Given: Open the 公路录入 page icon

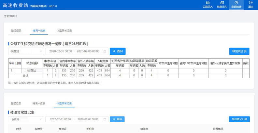Looking at the screenshot, I should pos(208,3).
